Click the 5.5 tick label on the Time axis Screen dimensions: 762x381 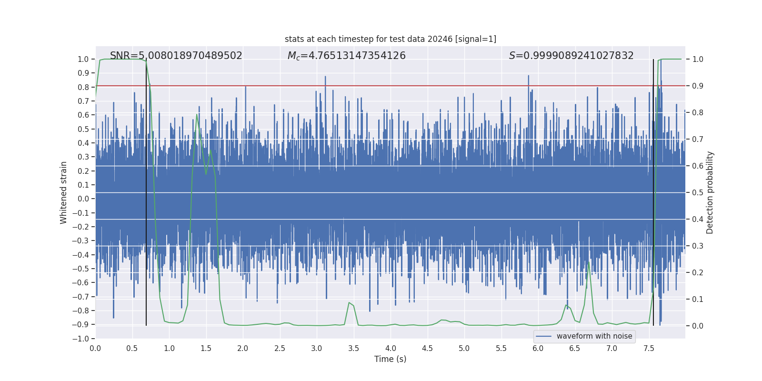tap(501, 348)
